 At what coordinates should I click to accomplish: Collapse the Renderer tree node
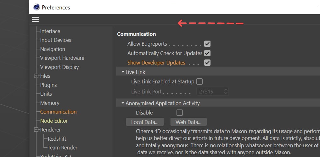[36, 130]
